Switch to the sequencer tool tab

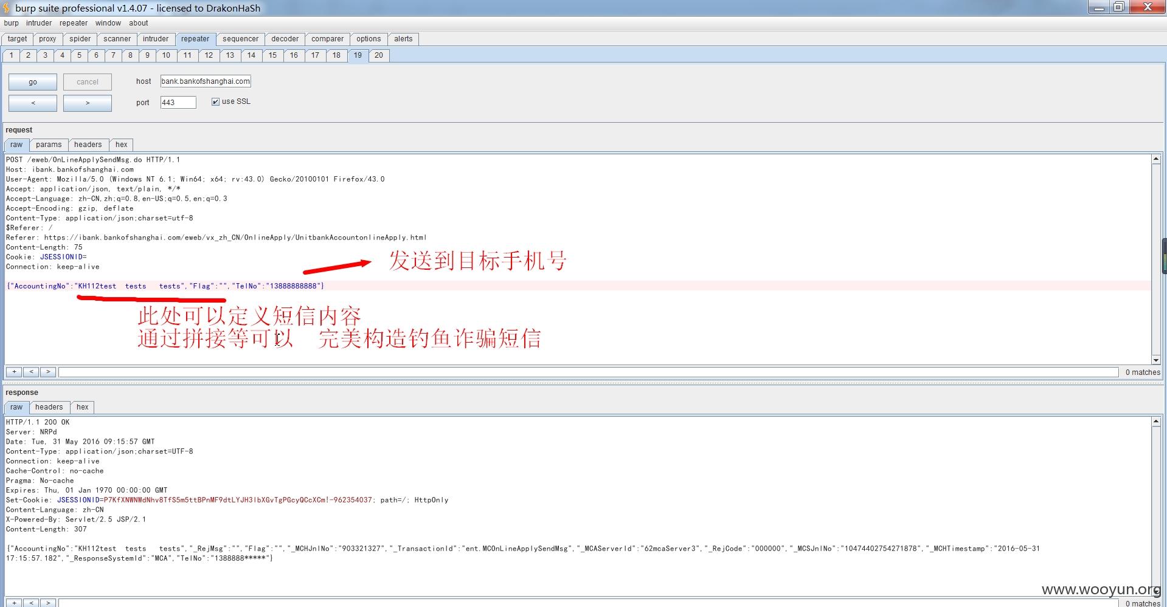[240, 39]
